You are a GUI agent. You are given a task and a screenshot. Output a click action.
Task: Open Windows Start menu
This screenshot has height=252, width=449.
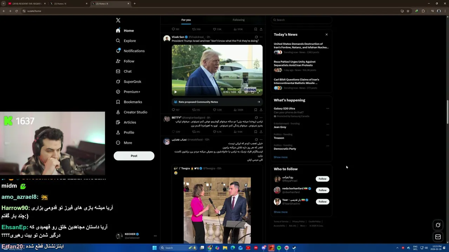[154, 248]
